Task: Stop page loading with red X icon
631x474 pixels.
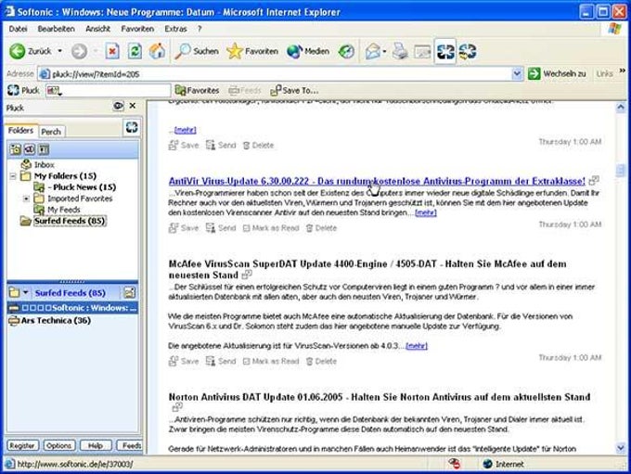Action: (112, 52)
